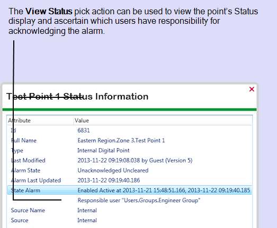Select the Source Name row
The image size is (277, 228).
(x=129, y=211)
